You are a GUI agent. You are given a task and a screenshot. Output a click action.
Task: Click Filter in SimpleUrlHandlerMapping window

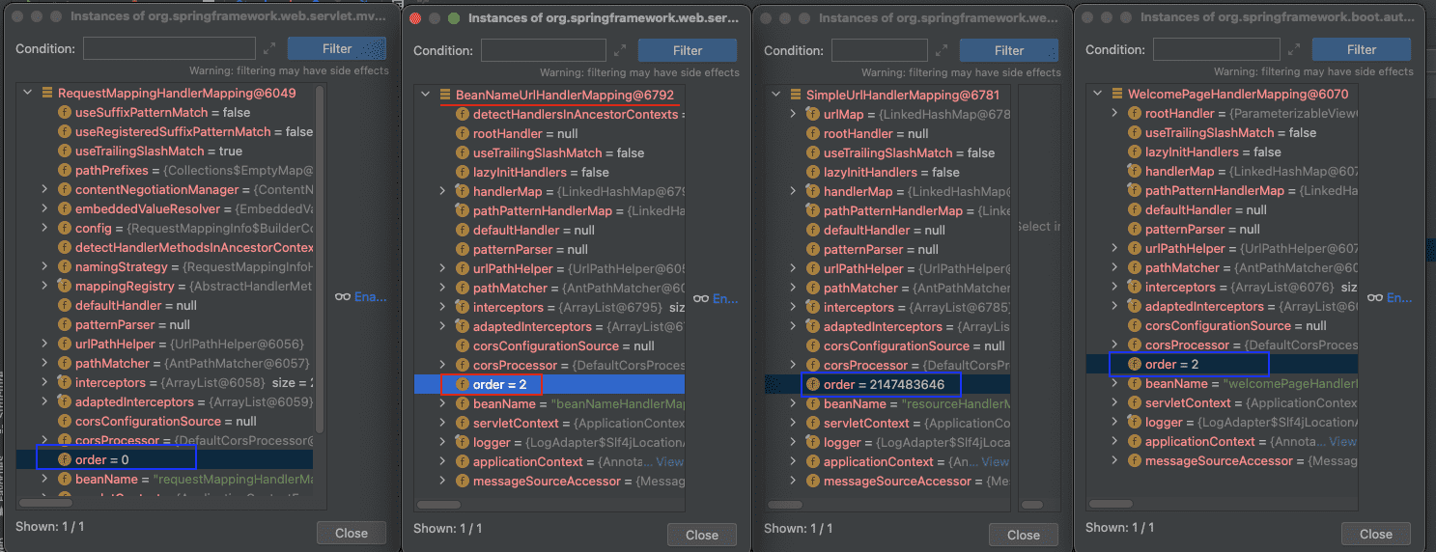[1009, 50]
